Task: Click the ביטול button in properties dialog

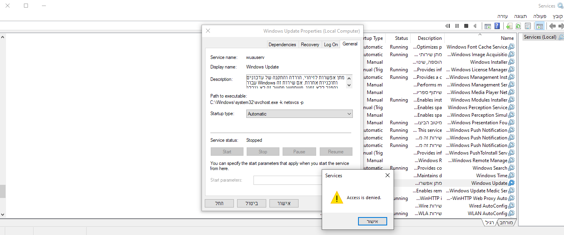Action: [x=251, y=204]
